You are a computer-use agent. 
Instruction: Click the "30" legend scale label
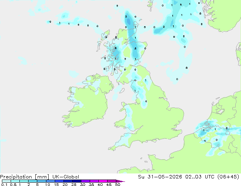[x=82, y=184]
